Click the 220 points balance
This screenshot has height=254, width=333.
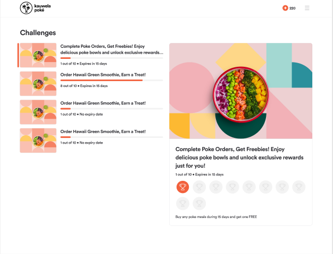pos(293,8)
